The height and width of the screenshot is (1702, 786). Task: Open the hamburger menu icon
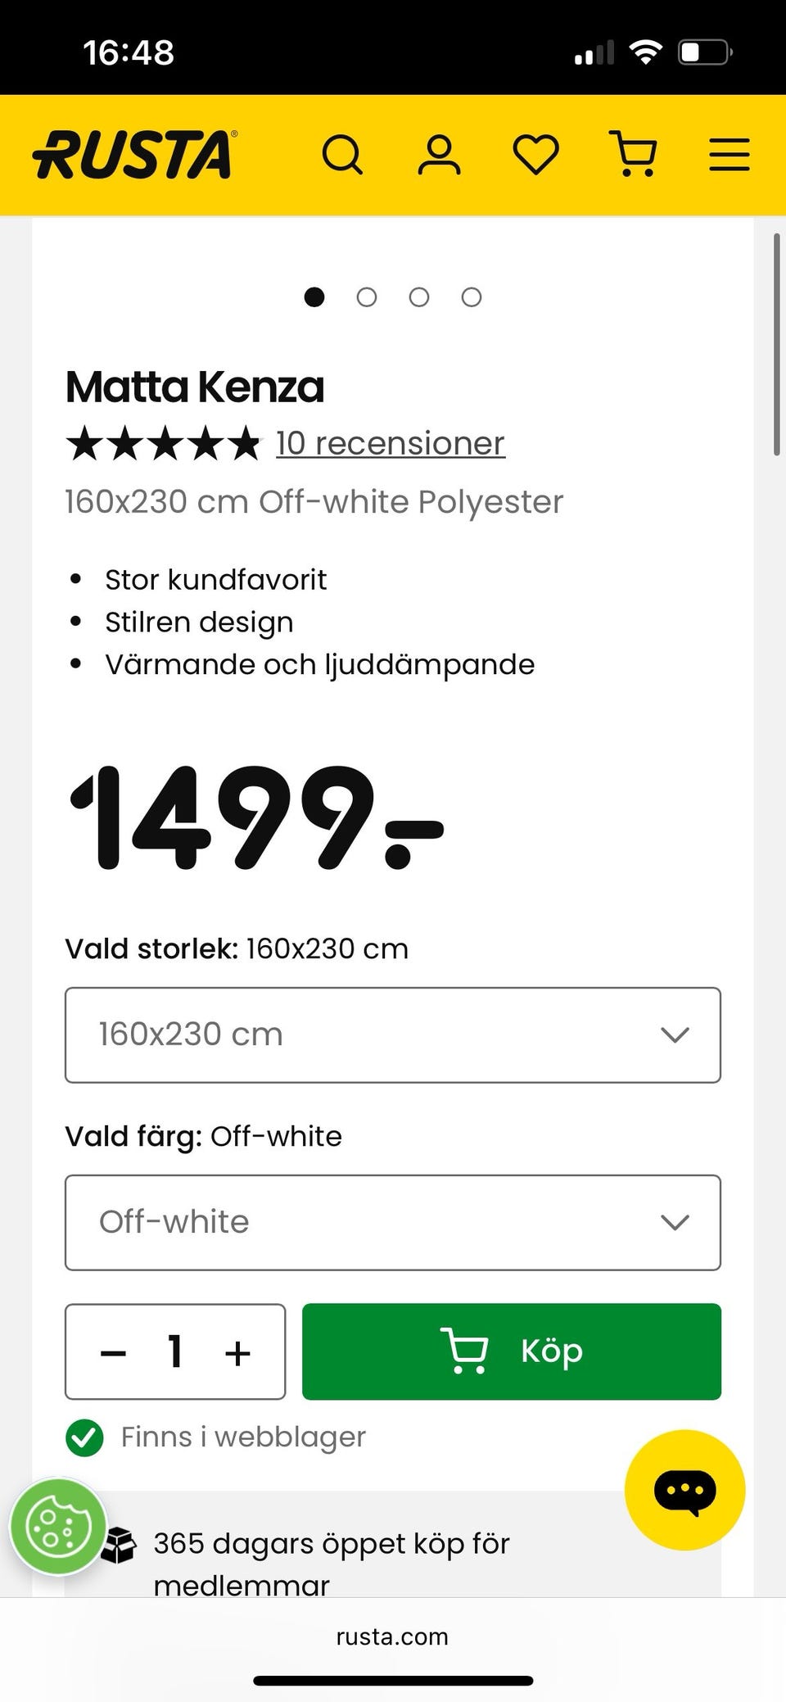pos(729,154)
